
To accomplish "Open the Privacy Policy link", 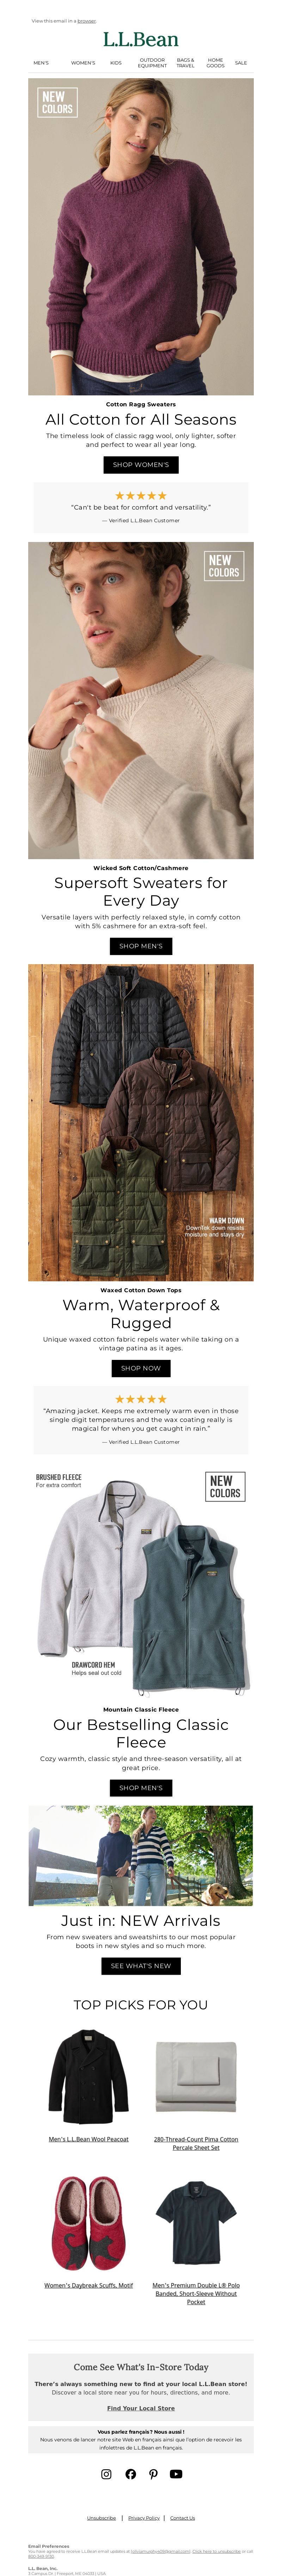I will 144,2518.
